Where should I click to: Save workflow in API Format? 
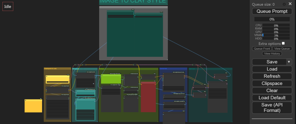[272, 108]
